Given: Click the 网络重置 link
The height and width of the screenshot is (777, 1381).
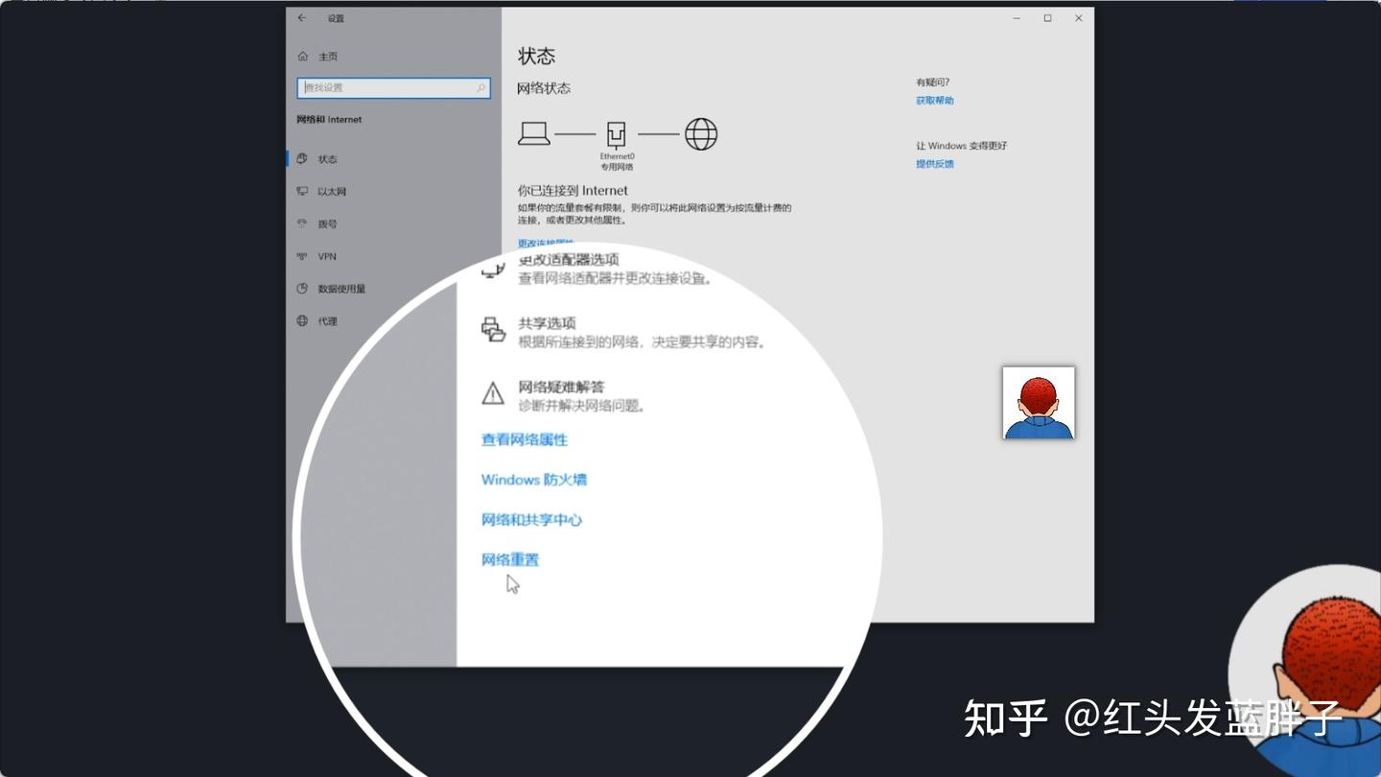Looking at the screenshot, I should tap(510, 560).
